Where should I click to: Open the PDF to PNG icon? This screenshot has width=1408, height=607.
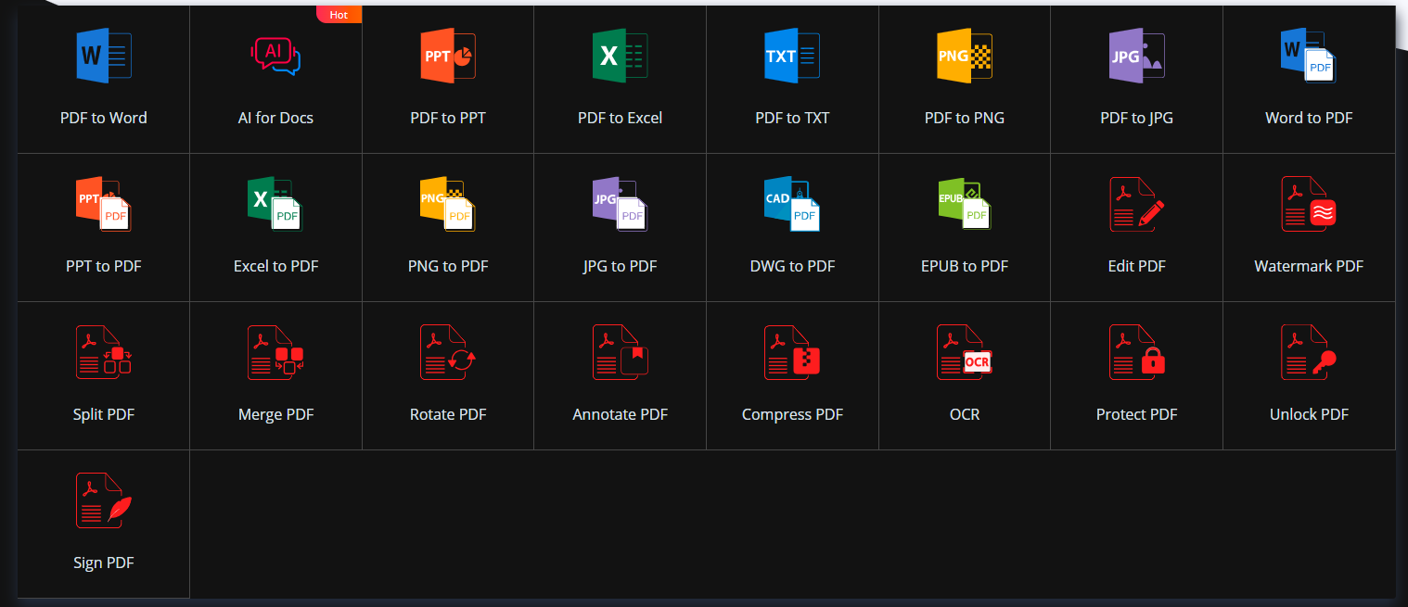[964, 56]
